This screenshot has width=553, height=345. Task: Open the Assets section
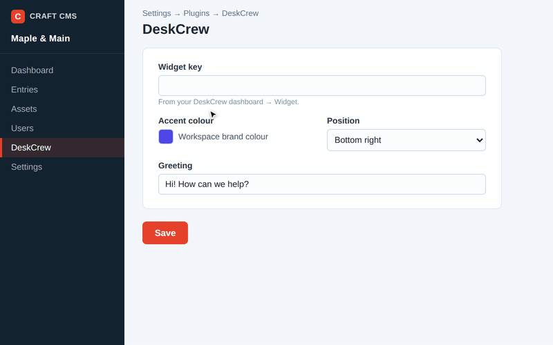tap(62, 109)
